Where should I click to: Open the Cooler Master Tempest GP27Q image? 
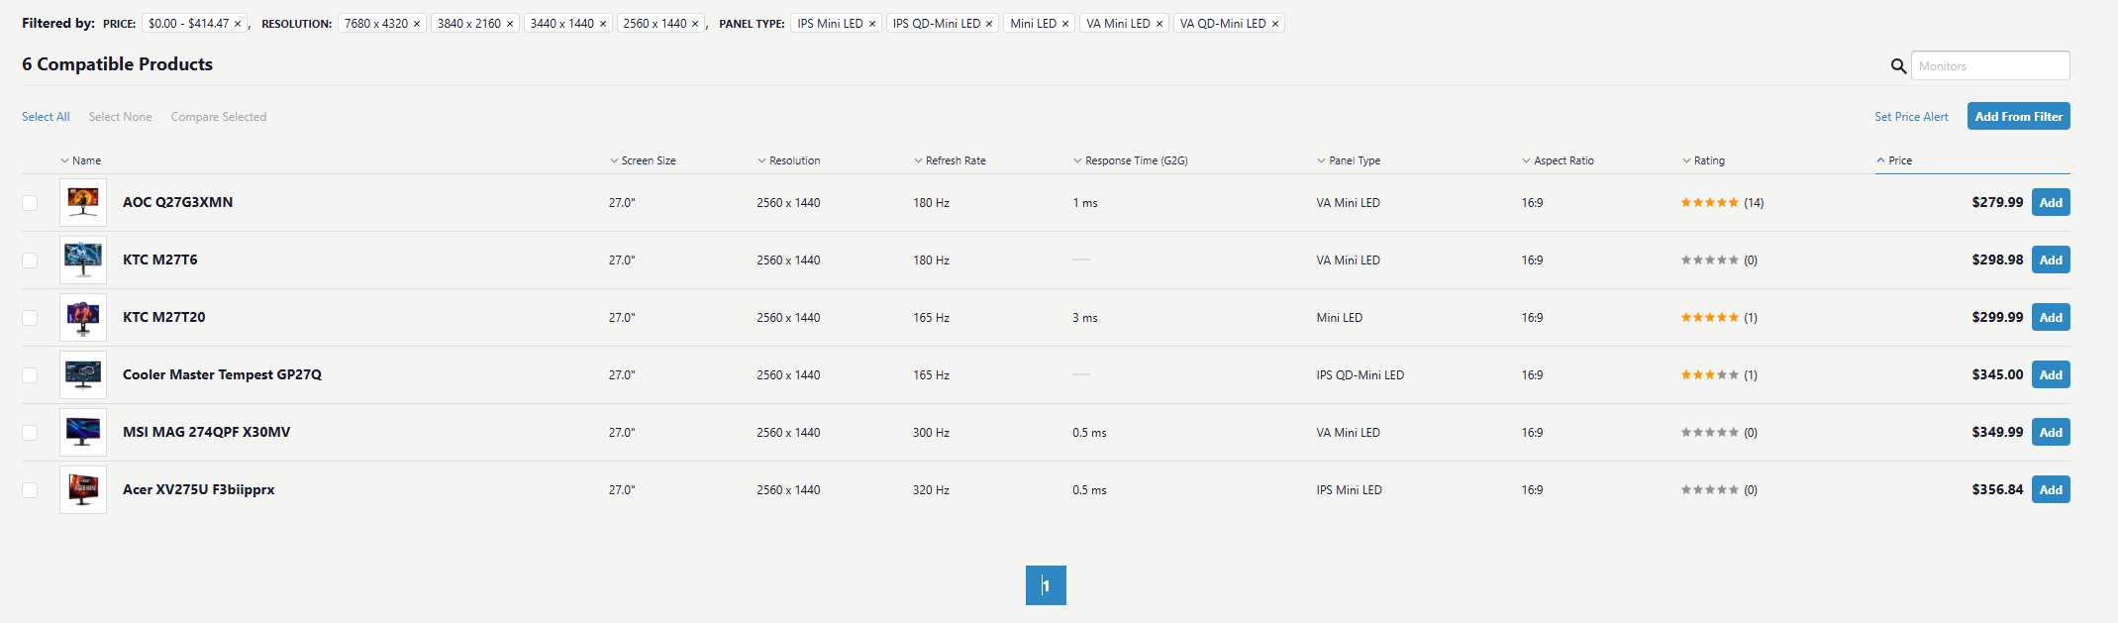click(x=83, y=374)
